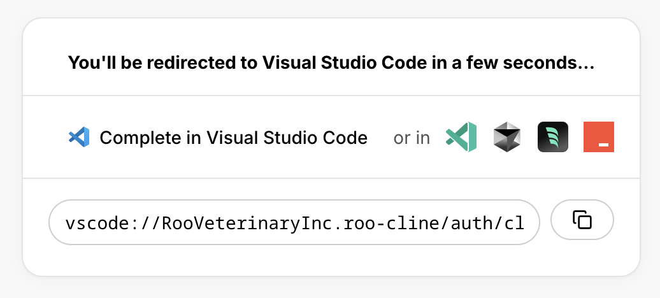Click the "or in" label
Image resolution: width=660 pixels, height=298 pixels.
tap(412, 138)
